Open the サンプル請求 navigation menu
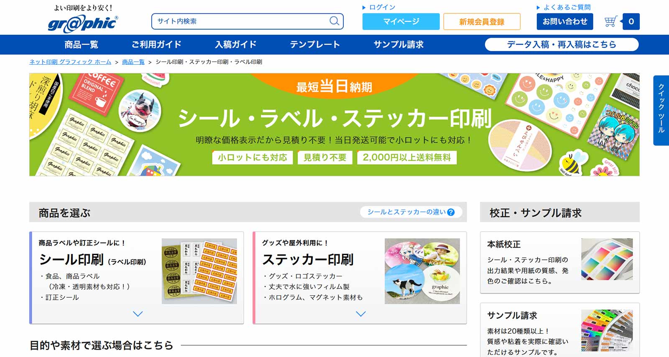The image size is (669, 357). tap(398, 44)
